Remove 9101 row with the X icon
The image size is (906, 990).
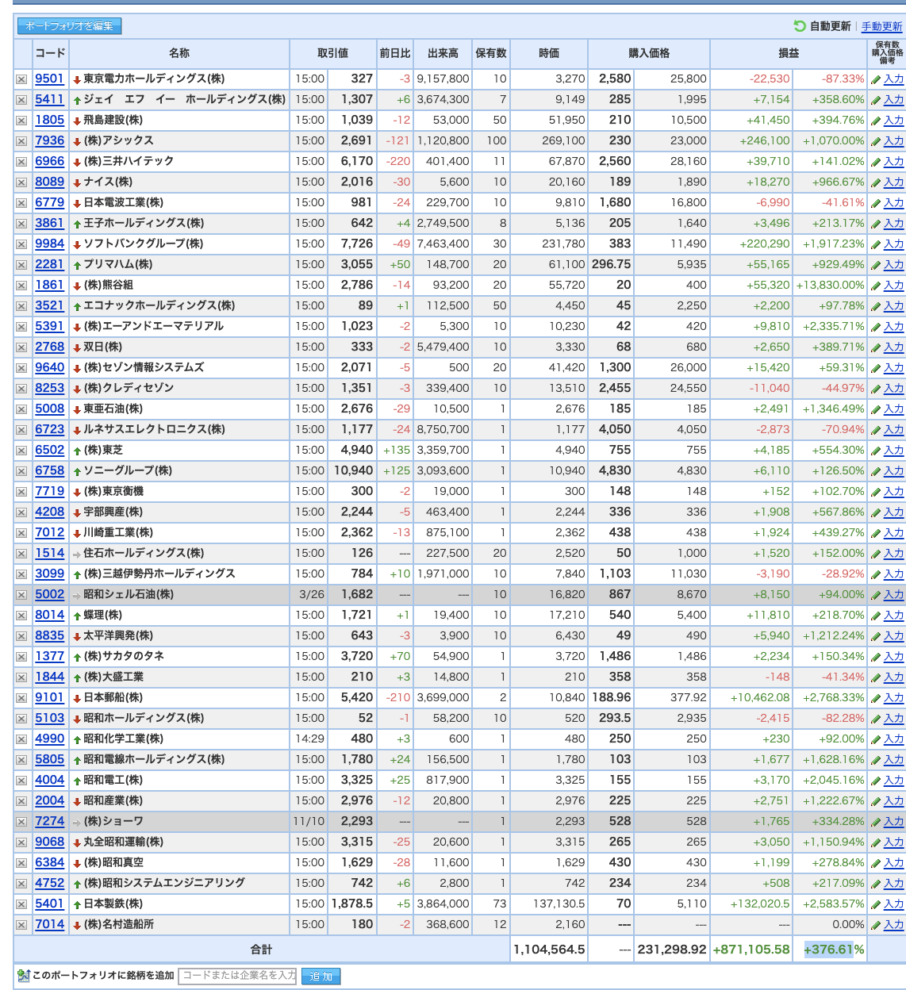[x=21, y=698]
